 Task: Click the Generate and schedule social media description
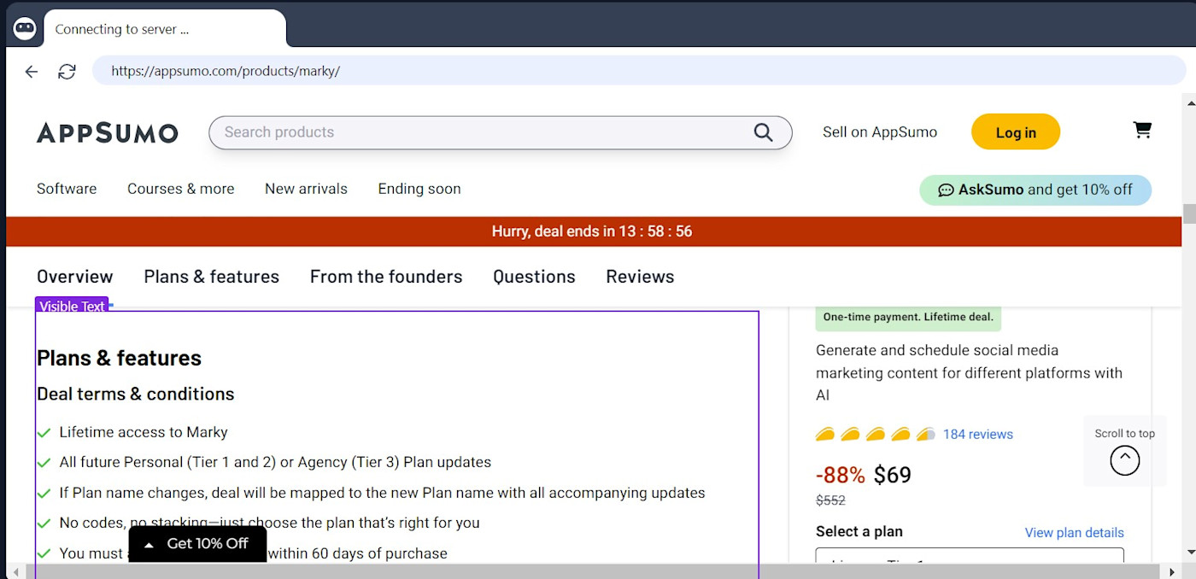(x=969, y=372)
